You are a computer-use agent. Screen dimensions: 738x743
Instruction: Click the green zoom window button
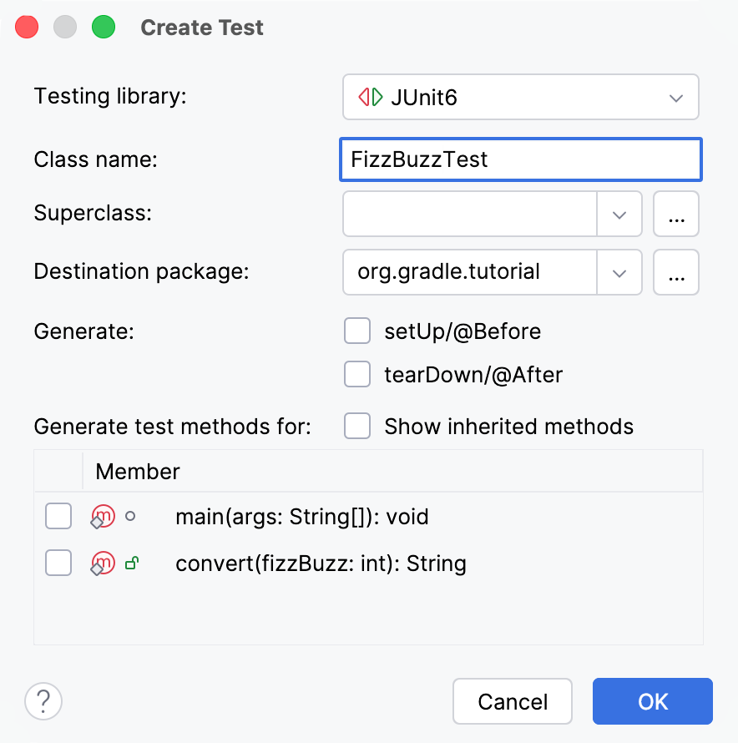104,27
